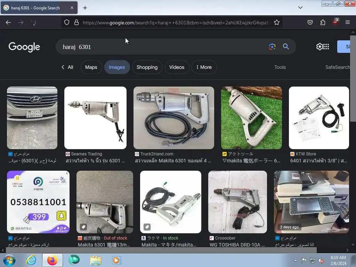Open the Truck2Hand.com Makita 6301 image
356x267 pixels.
(174, 118)
